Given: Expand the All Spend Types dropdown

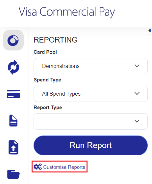Looking at the screenshot, I should (90, 94).
